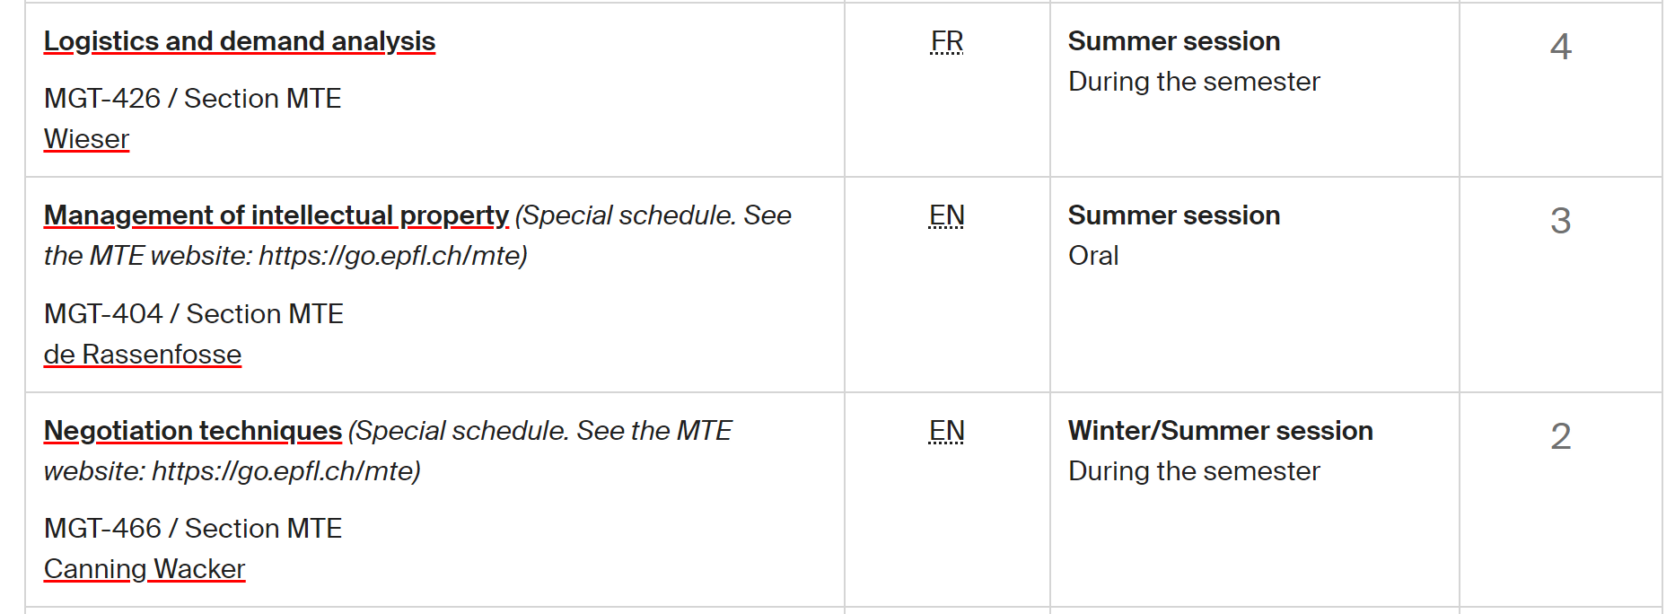Click the credit value 3
Screen dimensions: 1675x614
(x=1561, y=221)
